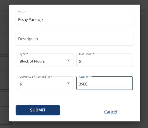Click the value 5 in hours field
The width and height of the screenshot is (148, 128).
click(80, 61)
